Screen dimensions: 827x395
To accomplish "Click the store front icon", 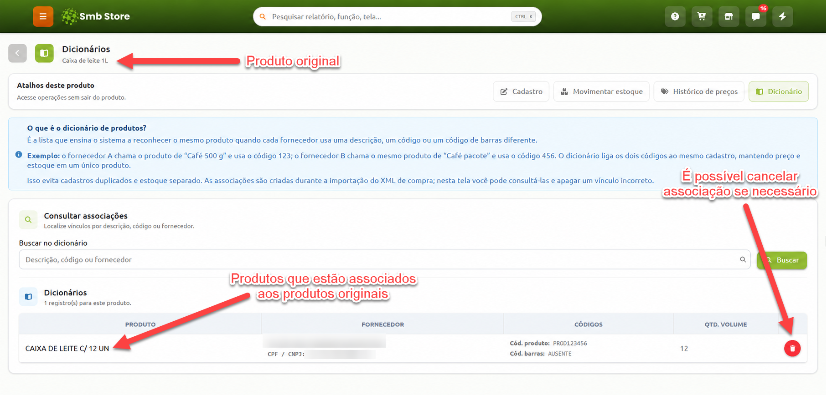I will click(729, 16).
